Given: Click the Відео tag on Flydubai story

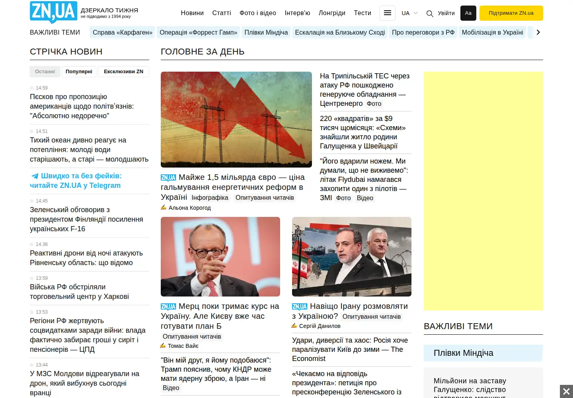Looking at the screenshot, I should (365, 198).
